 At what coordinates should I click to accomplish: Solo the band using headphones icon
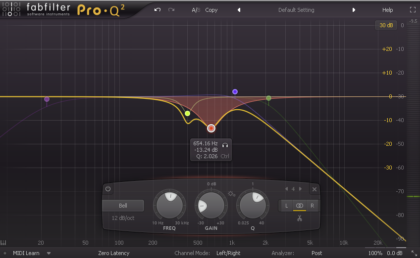click(225, 145)
